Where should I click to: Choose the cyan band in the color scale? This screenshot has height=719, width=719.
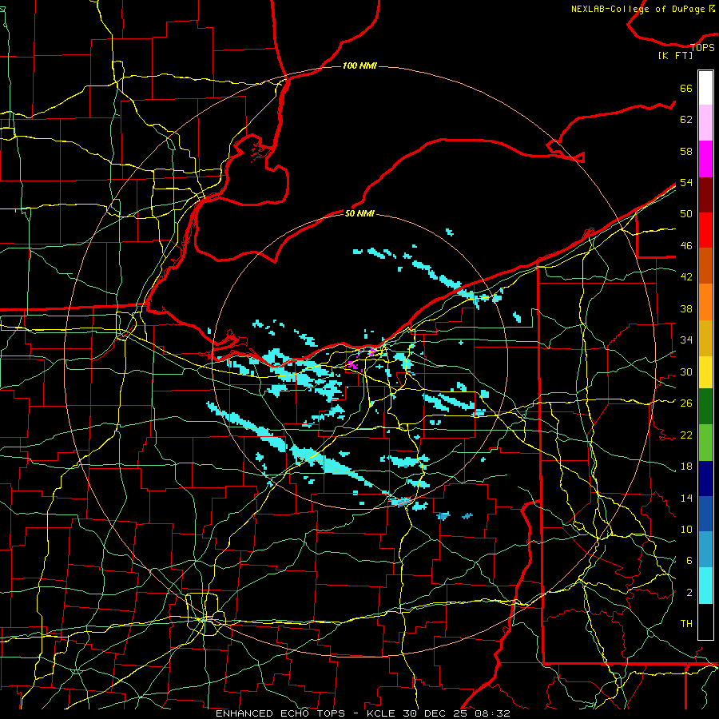pos(705,586)
